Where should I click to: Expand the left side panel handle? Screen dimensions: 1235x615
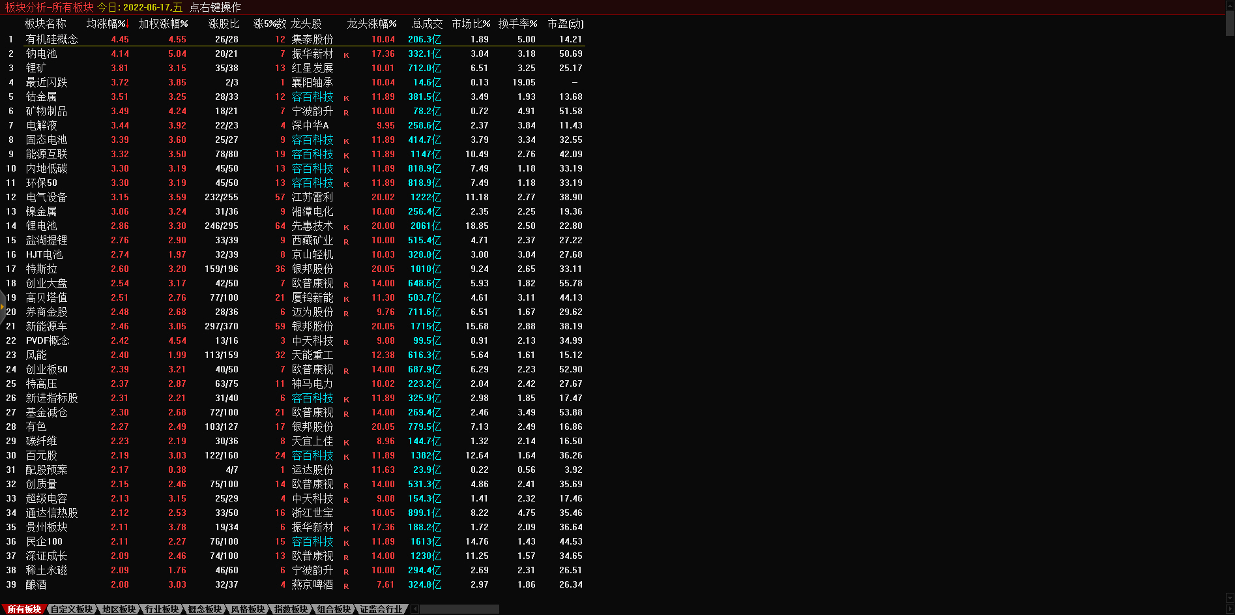pos(3,307)
